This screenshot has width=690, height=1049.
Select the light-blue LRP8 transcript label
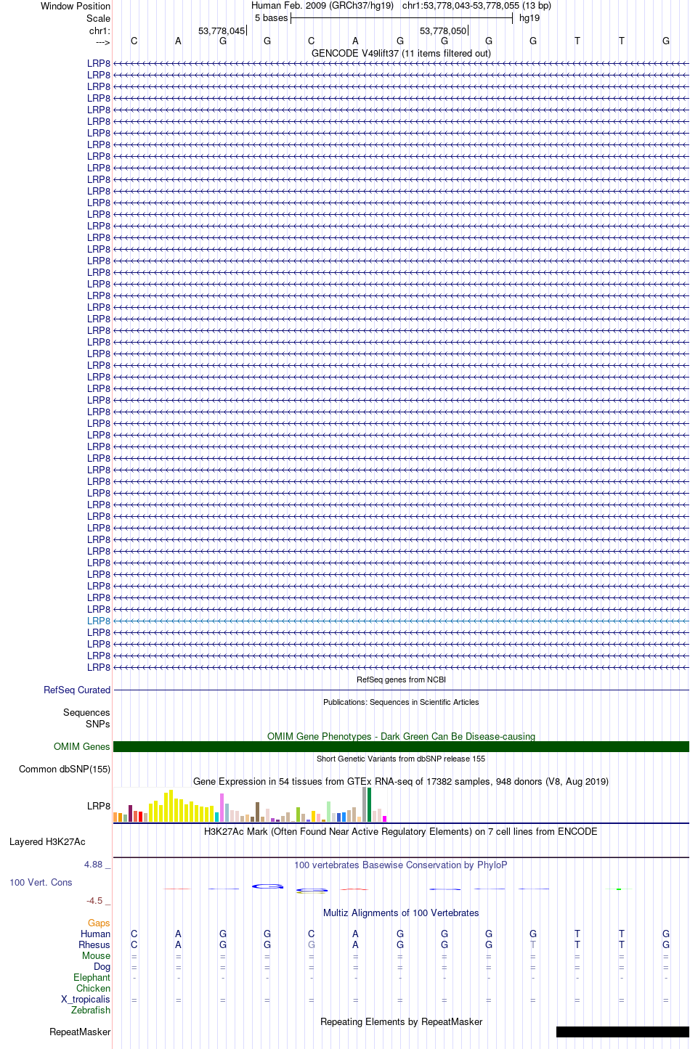coord(99,621)
